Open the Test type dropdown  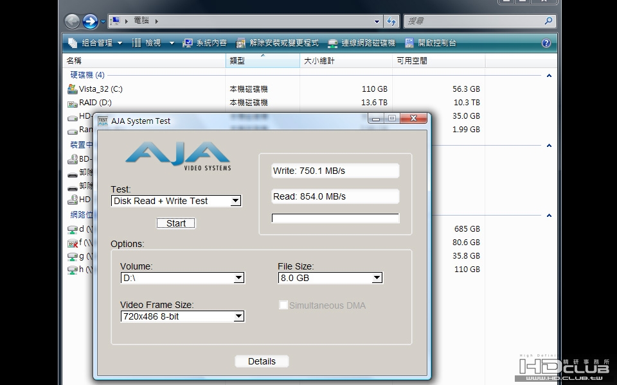[176, 201]
